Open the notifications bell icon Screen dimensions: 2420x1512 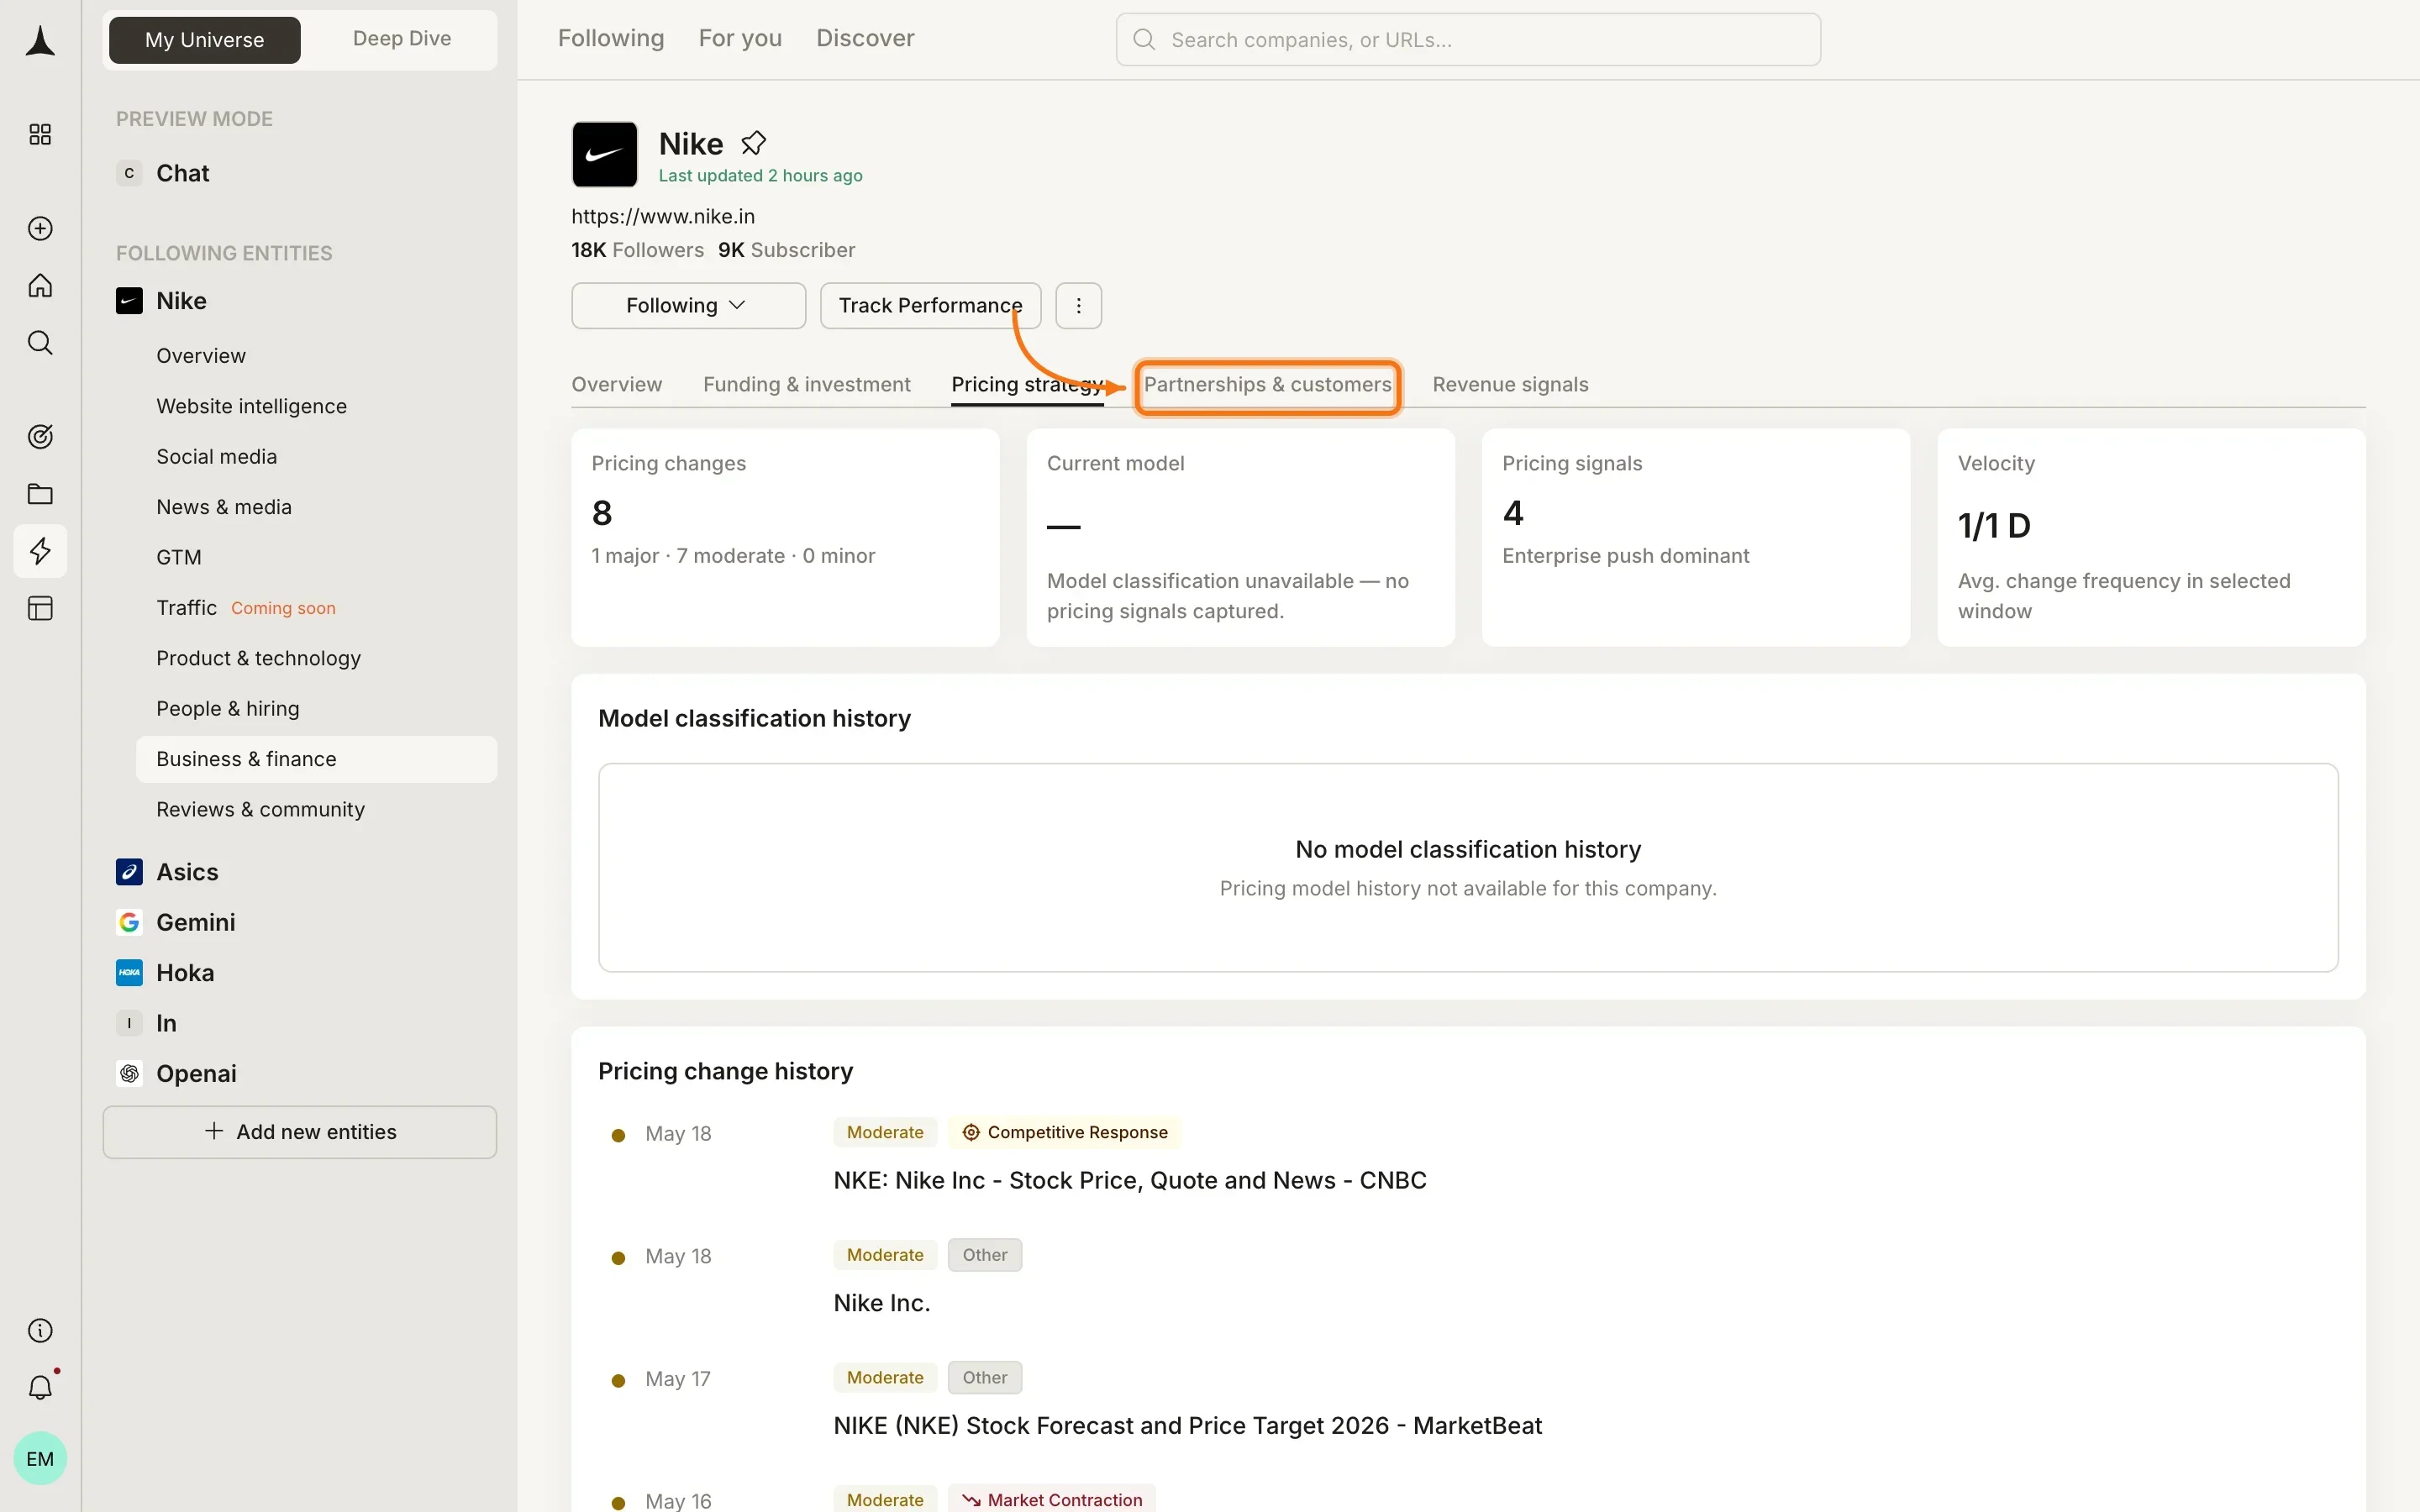coord(40,1387)
